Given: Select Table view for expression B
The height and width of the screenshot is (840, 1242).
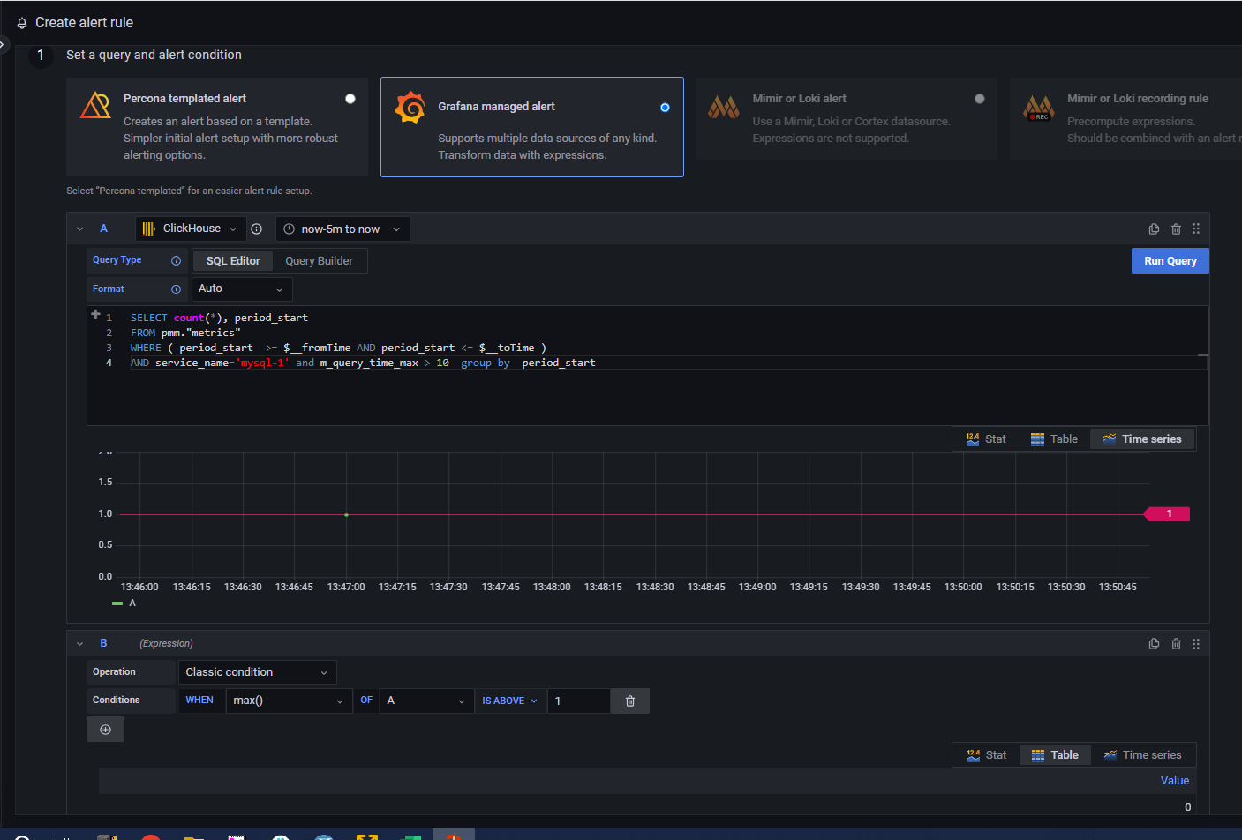Looking at the screenshot, I should click(x=1055, y=755).
